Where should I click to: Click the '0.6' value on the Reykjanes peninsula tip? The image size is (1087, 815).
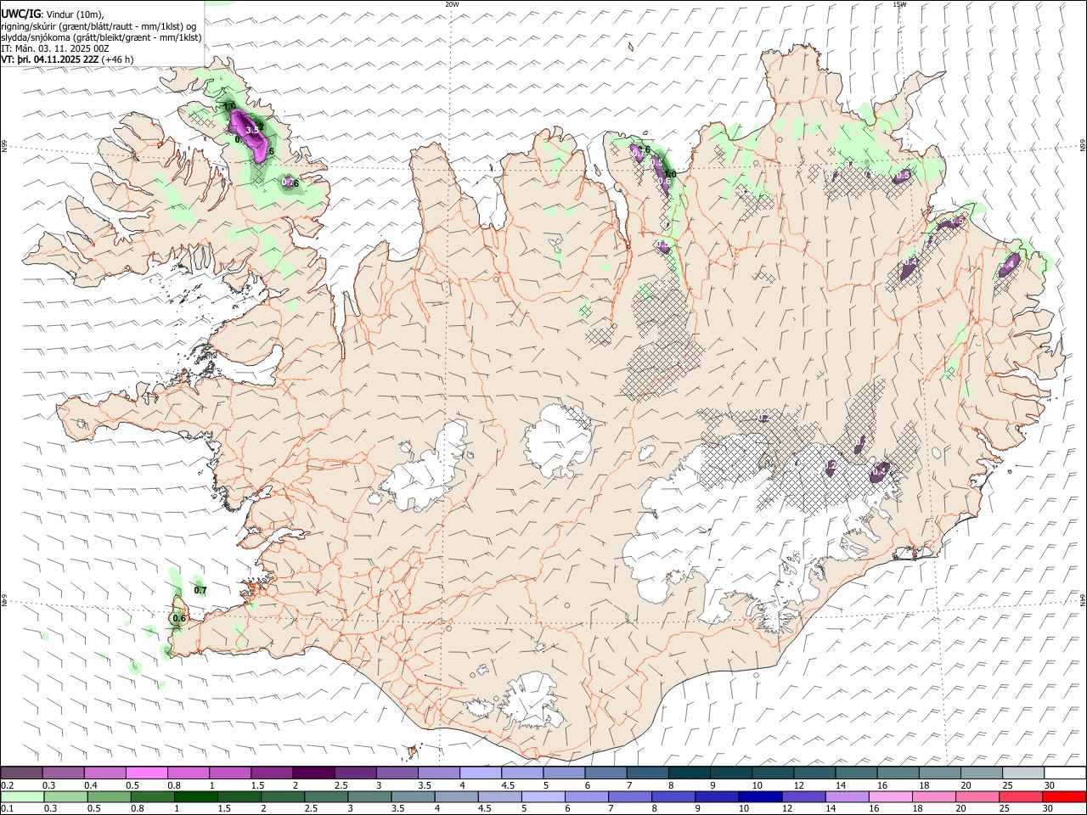pyautogui.click(x=179, y=619)
